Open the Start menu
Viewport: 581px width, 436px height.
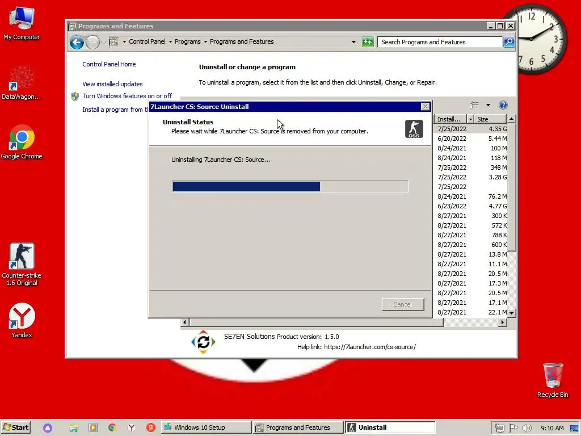pyautogui.click(x=15, y=427)
